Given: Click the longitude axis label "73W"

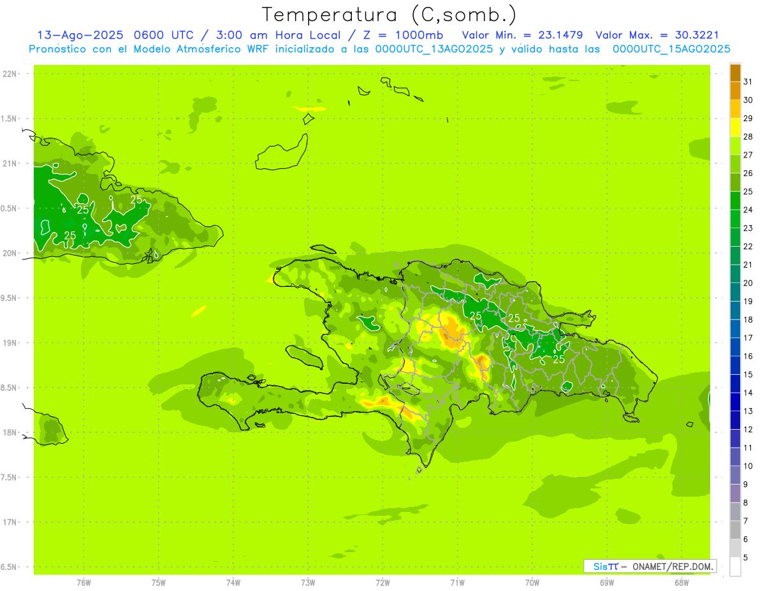Looking at the screenshot, I should (x=308, y=582).
